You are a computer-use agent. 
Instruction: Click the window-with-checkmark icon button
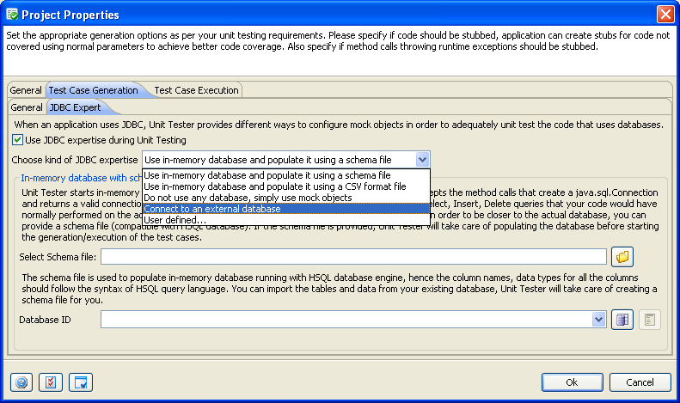point(81,382)
